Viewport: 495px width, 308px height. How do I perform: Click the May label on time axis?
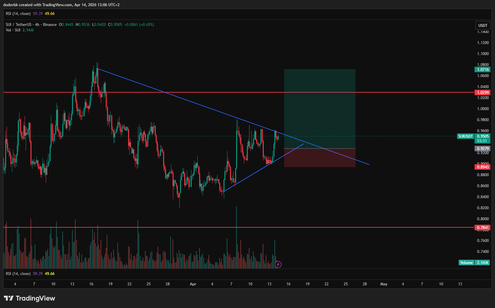click(x=384, y=284)
